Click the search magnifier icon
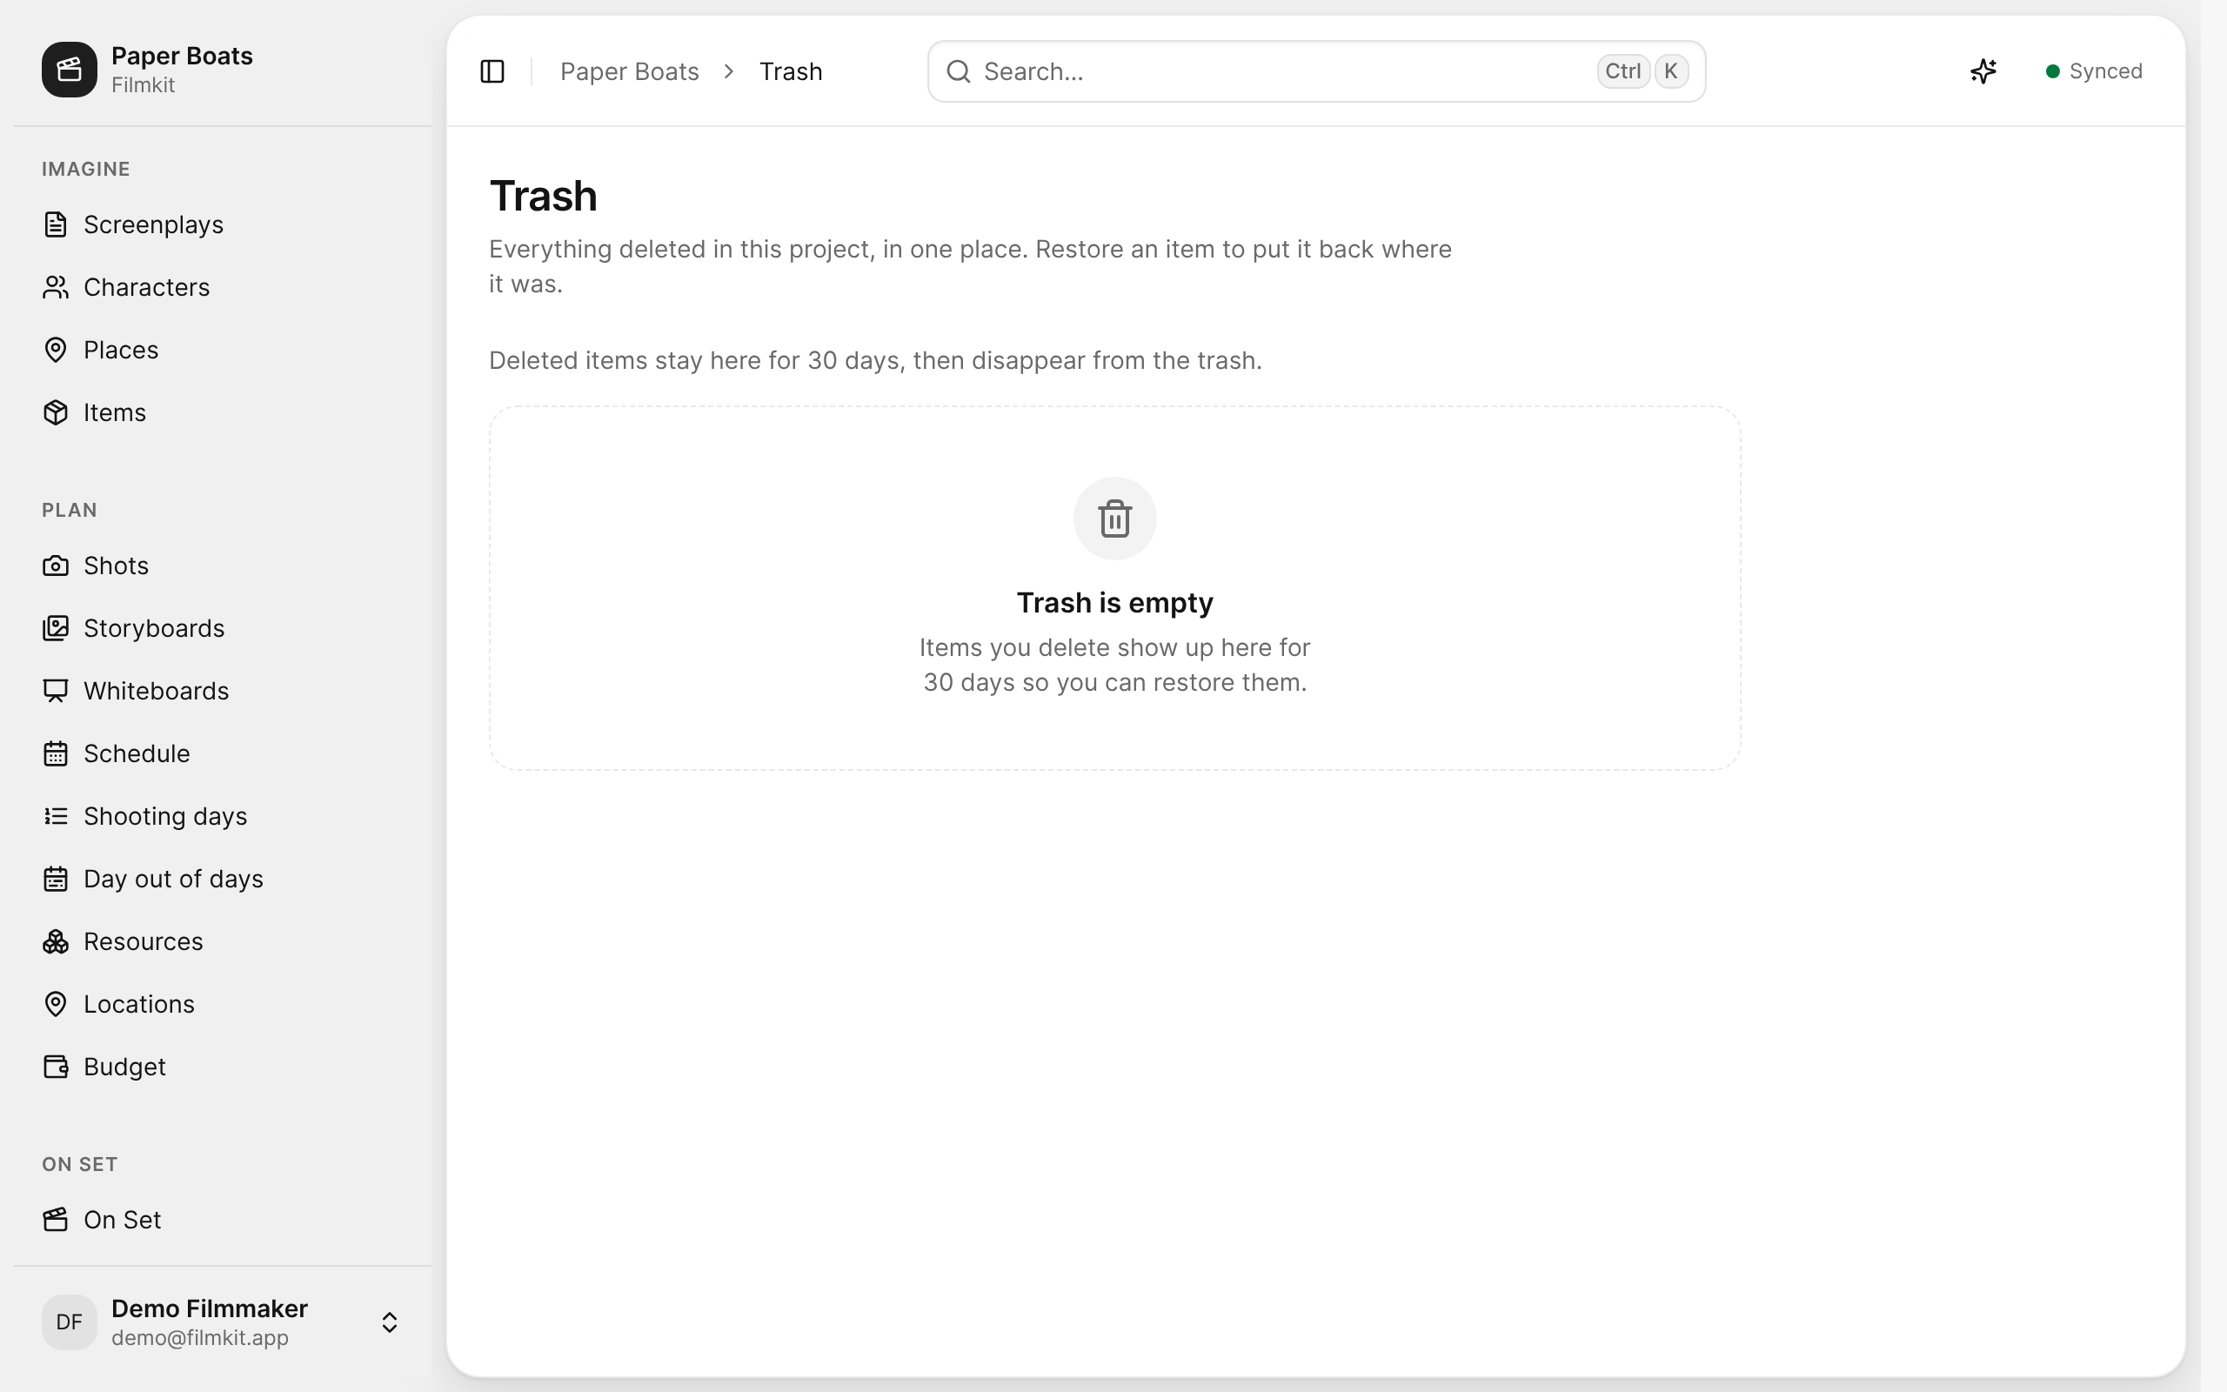Screen dimensions: 2227x1392 click(x=958, y=70)
